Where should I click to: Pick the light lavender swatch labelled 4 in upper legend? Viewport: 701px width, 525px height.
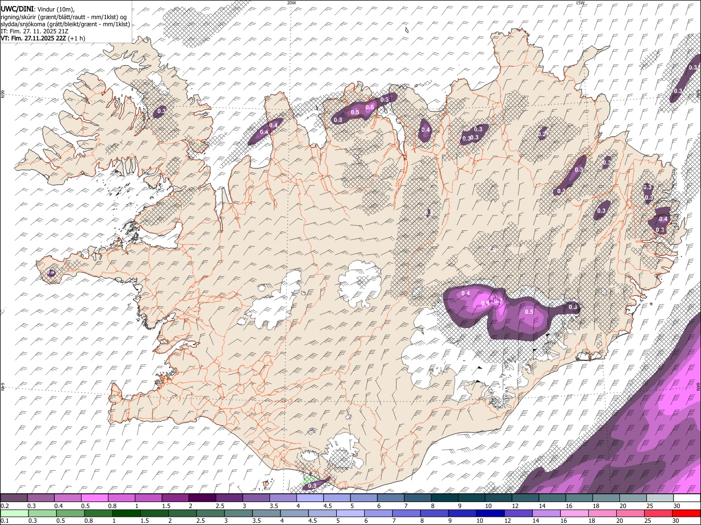pyautogui.click(x=309, y=498)
